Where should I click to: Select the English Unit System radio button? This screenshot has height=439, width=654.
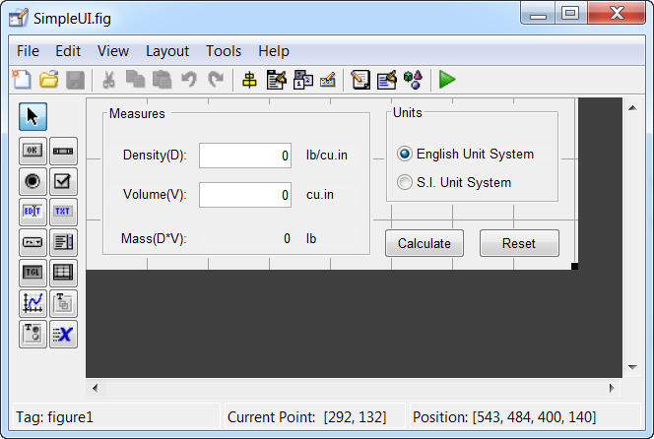coord(404,155)
